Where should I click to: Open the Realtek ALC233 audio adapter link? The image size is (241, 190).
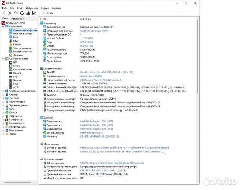[123, 152]
